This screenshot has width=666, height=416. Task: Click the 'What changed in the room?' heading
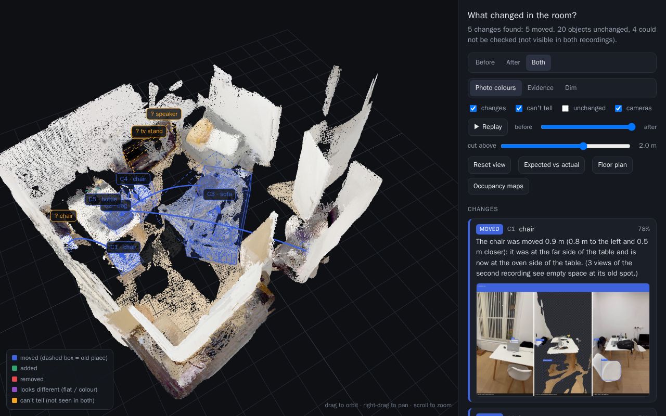pyautogui.click(x=522, y=16)
